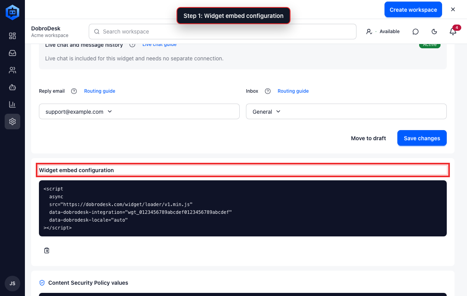Expand the support@example.com reply email dropdown
467x296 pixels.
click(x=139, y=111)
